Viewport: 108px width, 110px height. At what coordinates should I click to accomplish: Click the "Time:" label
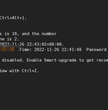coord(26,50)
